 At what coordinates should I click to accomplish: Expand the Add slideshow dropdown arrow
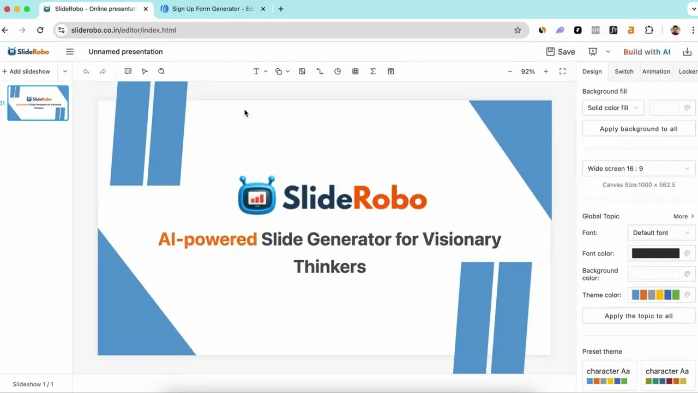65,72
